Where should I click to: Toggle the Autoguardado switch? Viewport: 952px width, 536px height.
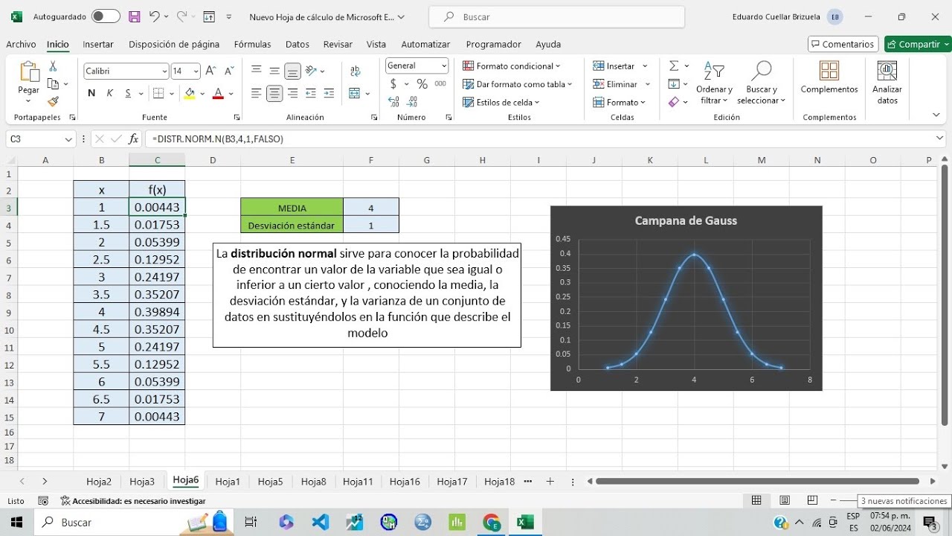coord(106,16)
